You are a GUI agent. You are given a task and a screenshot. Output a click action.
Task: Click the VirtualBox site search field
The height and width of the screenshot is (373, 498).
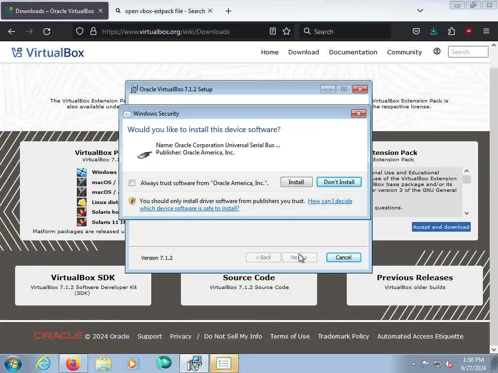[x=468, y=51]
